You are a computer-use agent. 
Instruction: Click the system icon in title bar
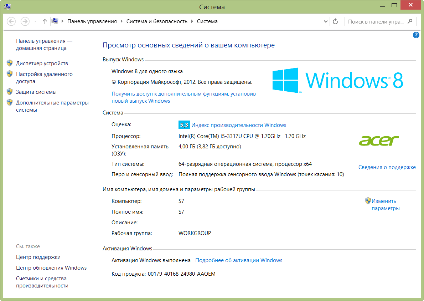coord(7,6)
